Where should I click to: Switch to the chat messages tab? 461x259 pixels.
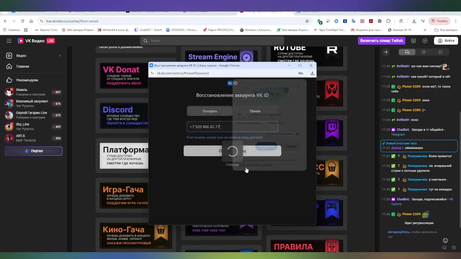point(407,52)
